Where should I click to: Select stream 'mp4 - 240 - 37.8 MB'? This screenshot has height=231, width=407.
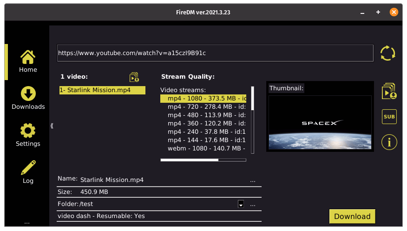[x=203, y=131]
